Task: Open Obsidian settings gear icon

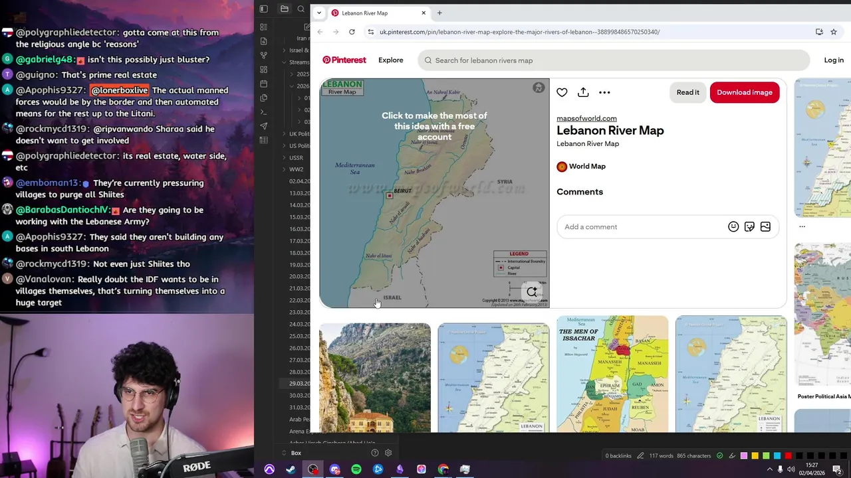Action: (388, 453)
